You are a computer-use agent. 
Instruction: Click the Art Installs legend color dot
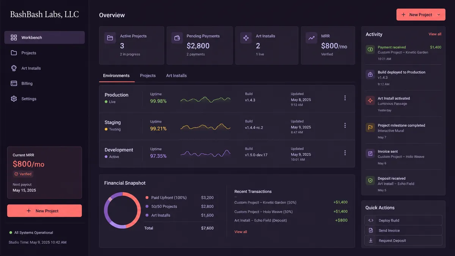pos(147,215)
